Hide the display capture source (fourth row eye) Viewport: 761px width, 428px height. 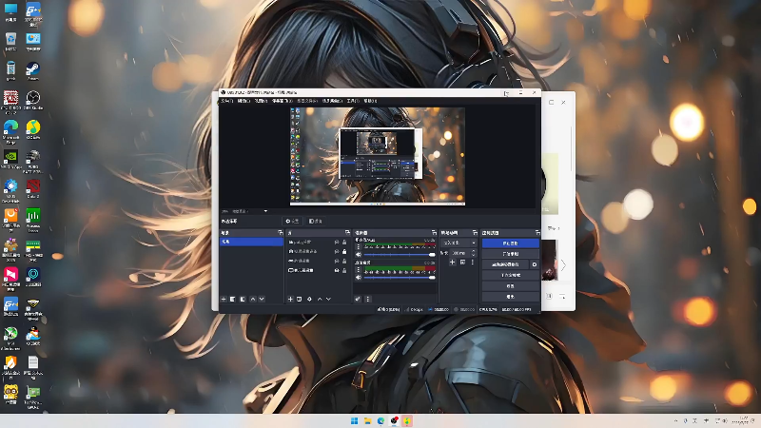(337, 270)
